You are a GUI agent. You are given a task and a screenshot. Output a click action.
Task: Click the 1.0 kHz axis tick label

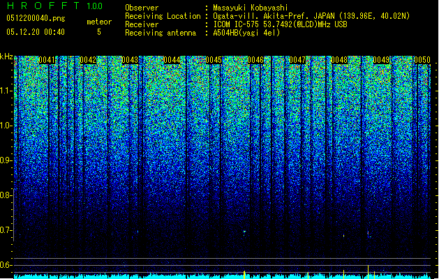pyautogui.click(x=6, y=126)
